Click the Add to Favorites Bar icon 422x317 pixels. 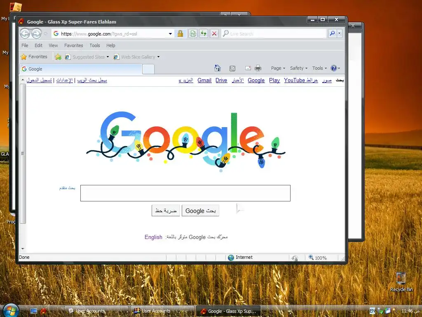point(58,57)
